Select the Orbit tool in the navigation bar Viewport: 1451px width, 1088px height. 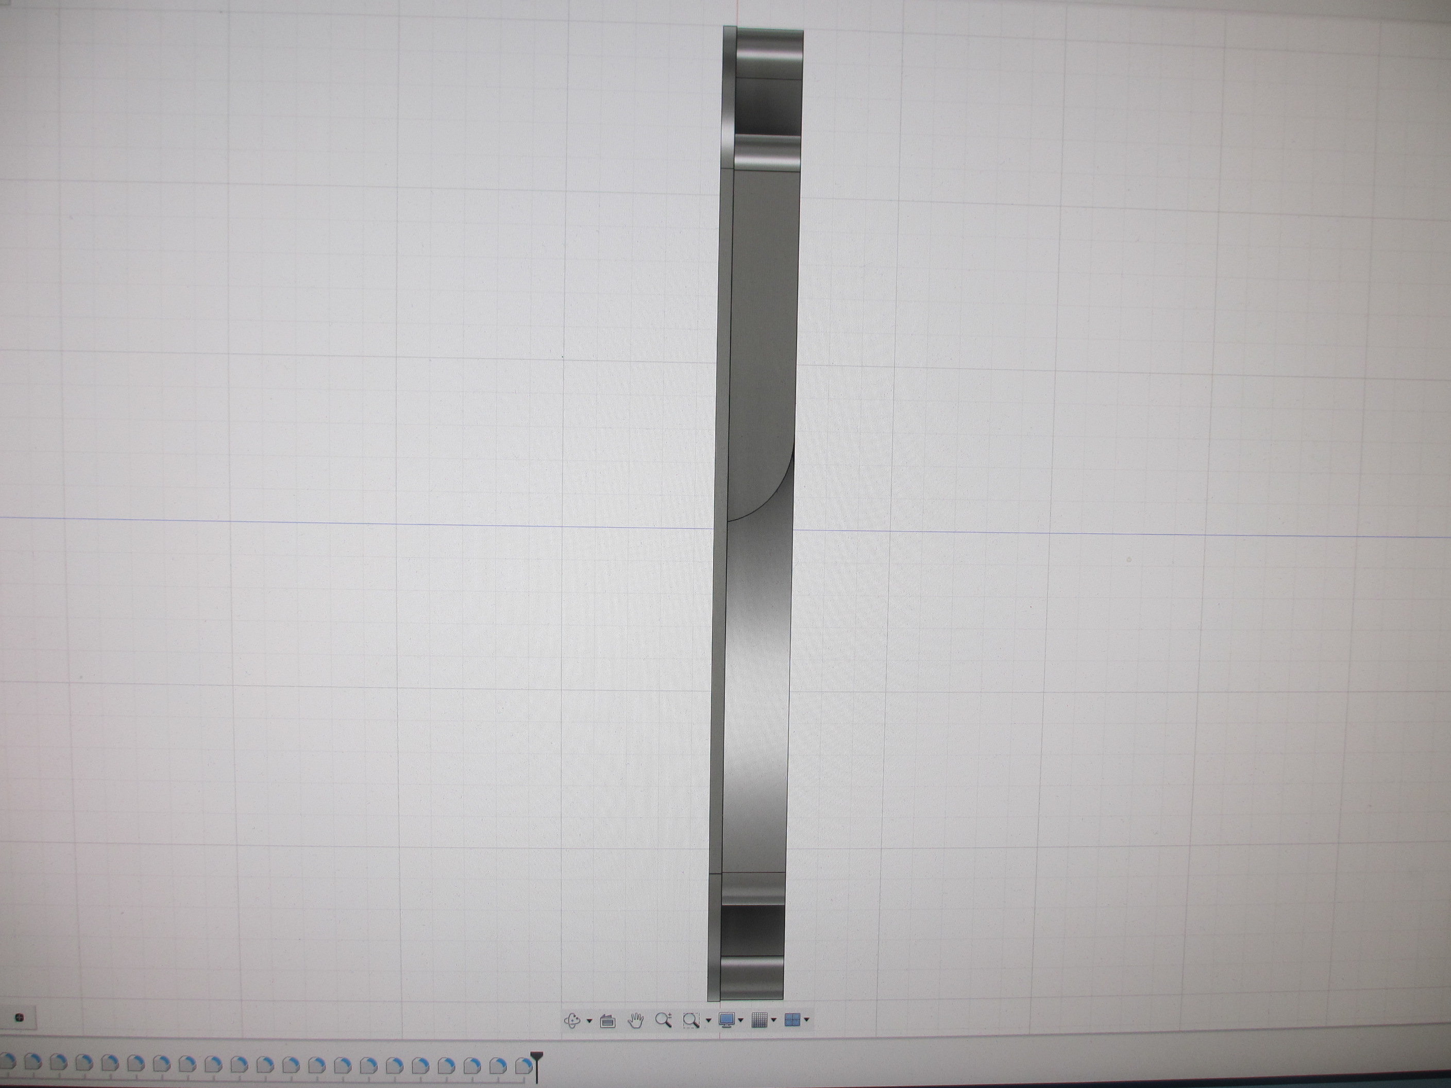(x=572, y=1021)
